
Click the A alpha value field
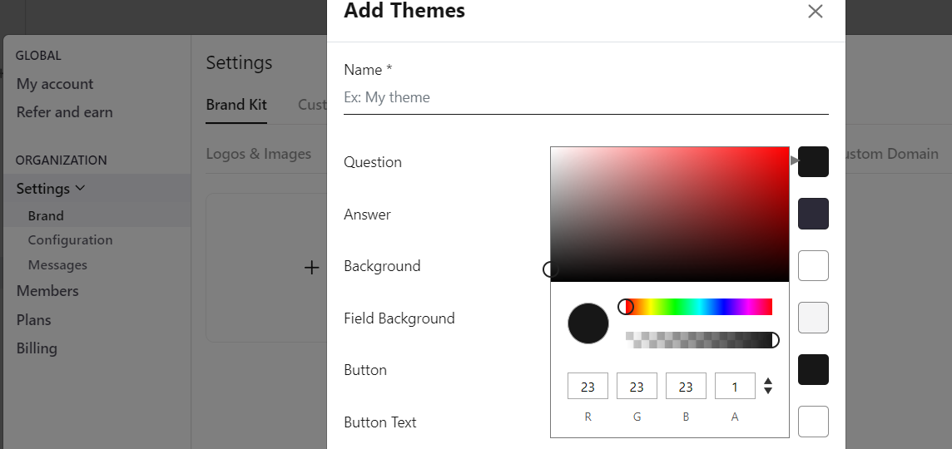coord(735,386)
